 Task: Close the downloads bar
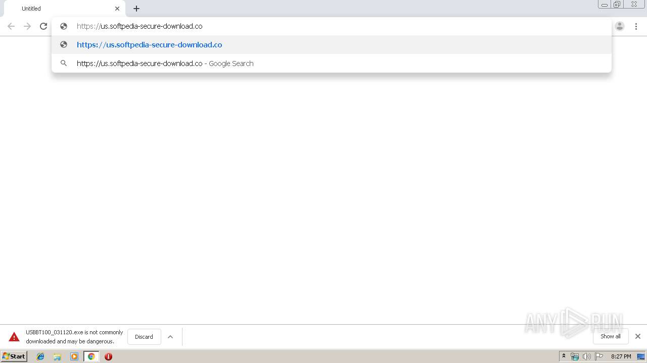pos(638,336)
